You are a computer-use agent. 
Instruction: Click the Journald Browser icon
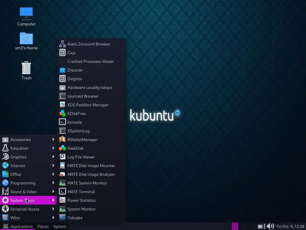tap(62, 96)
